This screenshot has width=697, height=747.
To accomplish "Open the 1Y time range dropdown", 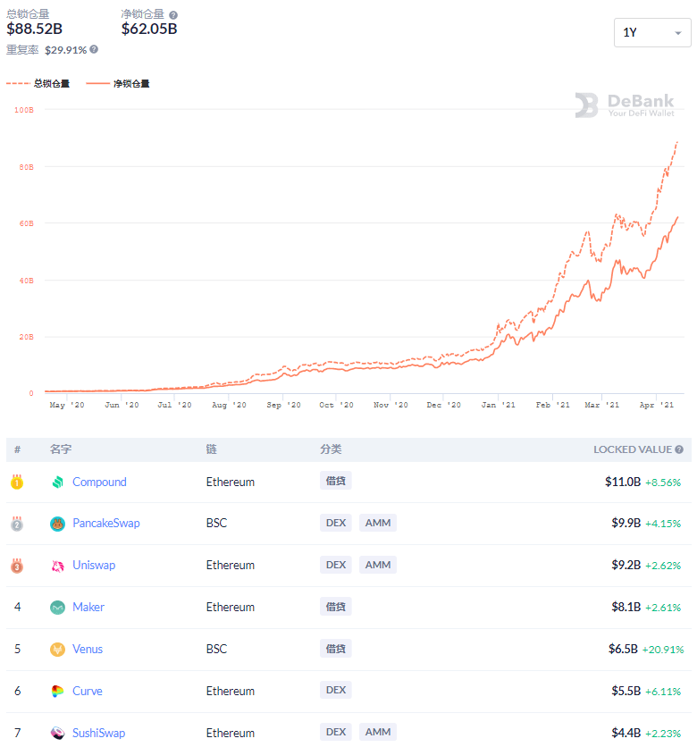I will click(651, 32).
